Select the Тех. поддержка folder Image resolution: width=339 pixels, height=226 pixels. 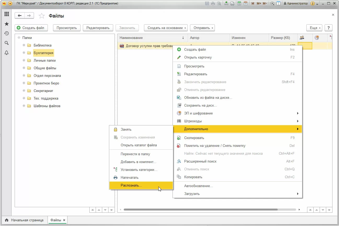46,98
